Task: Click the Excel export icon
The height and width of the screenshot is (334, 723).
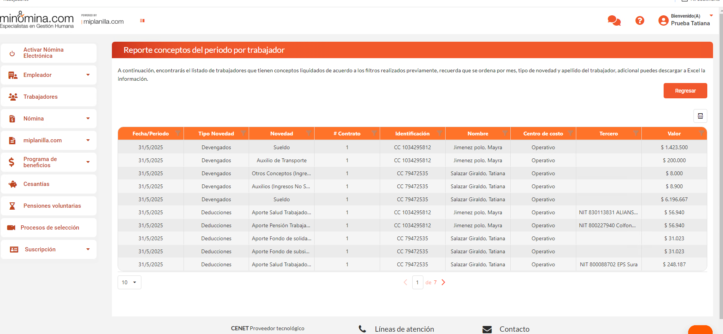Action: (x=700, y=116)
